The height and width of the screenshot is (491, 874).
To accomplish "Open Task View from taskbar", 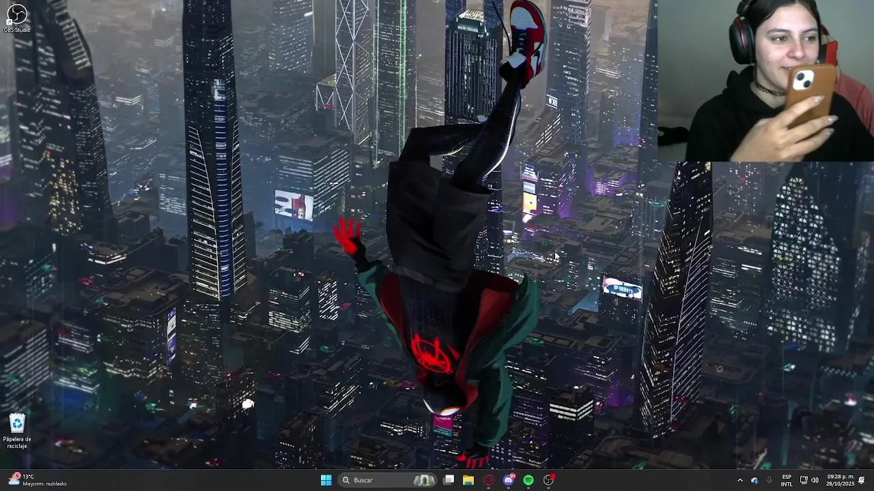I will [449, 480].
